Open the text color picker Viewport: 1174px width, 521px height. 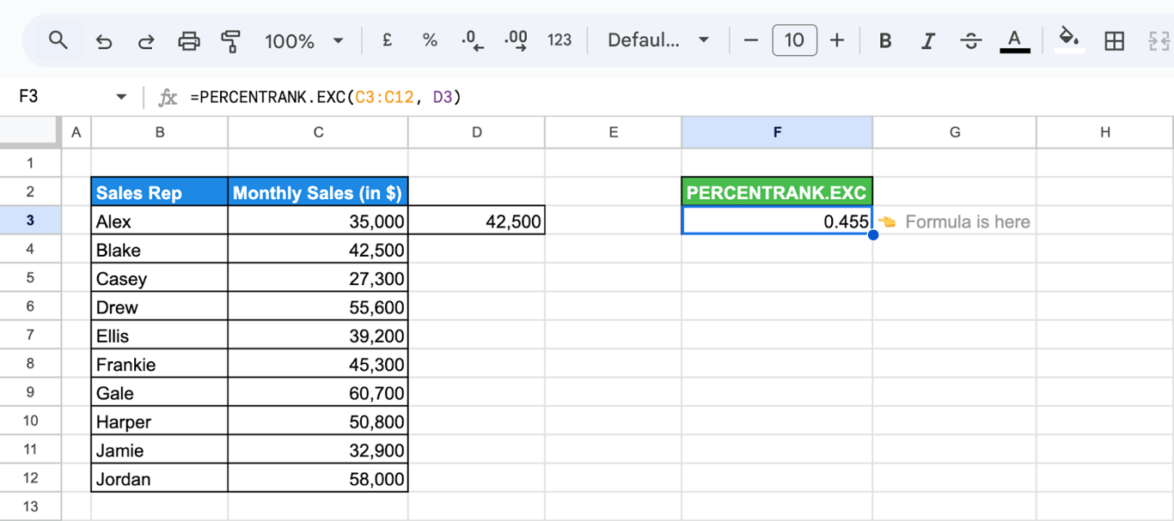[1015, 40]
